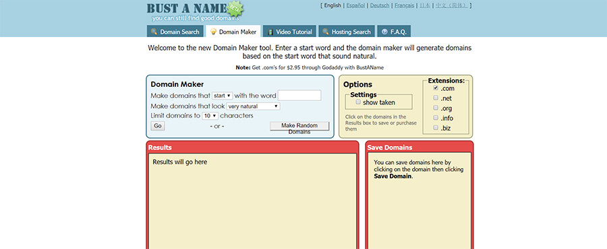Screen dimensions: 607x249
Task: Click the Make Random Domains button
Action: [x=299, y=127]
